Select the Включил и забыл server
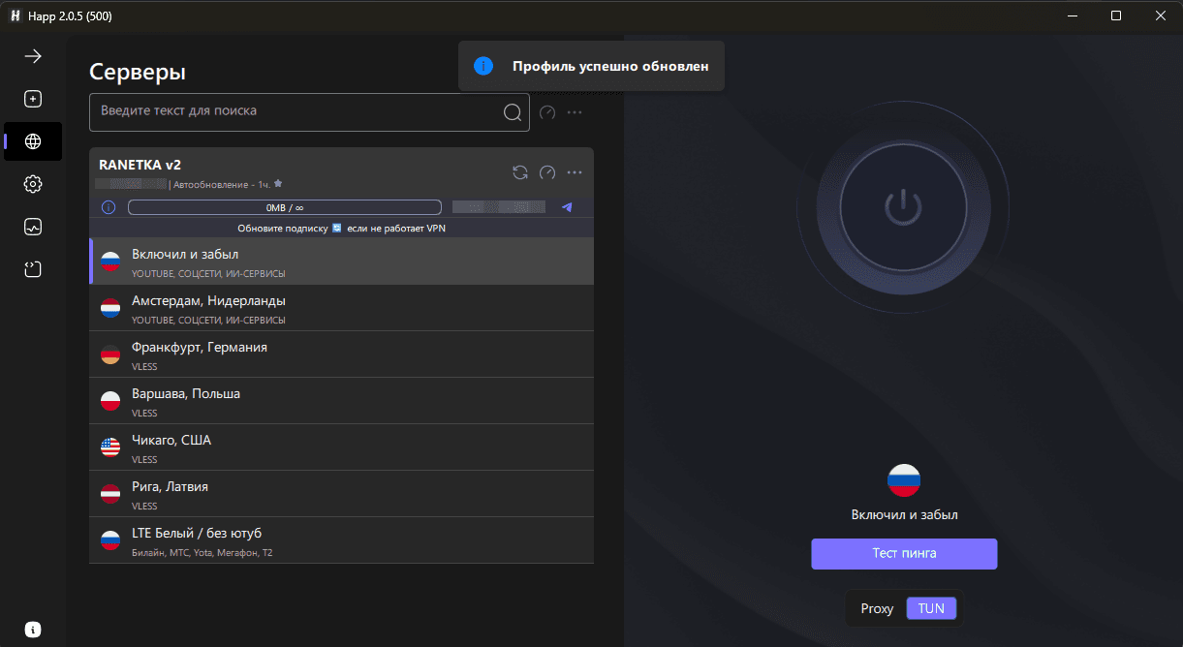1183x647 pixels. pyautogui.click(x=341, y=262)
